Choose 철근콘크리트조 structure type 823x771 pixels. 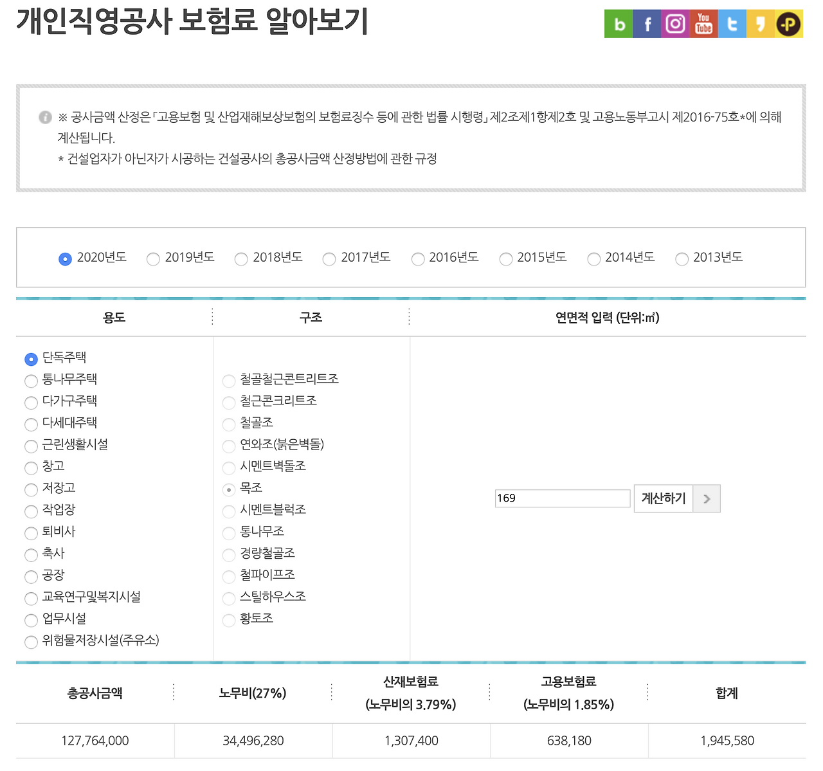(x=228, y=403)
